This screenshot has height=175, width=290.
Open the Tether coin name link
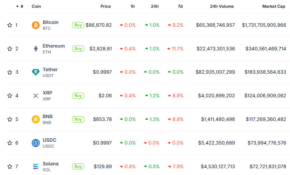click(50, 70)
